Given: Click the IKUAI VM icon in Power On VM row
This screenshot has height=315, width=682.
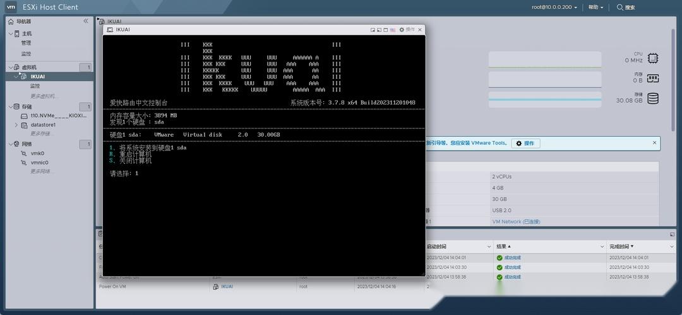Looking at the screenshot, I should coord(216,287).
